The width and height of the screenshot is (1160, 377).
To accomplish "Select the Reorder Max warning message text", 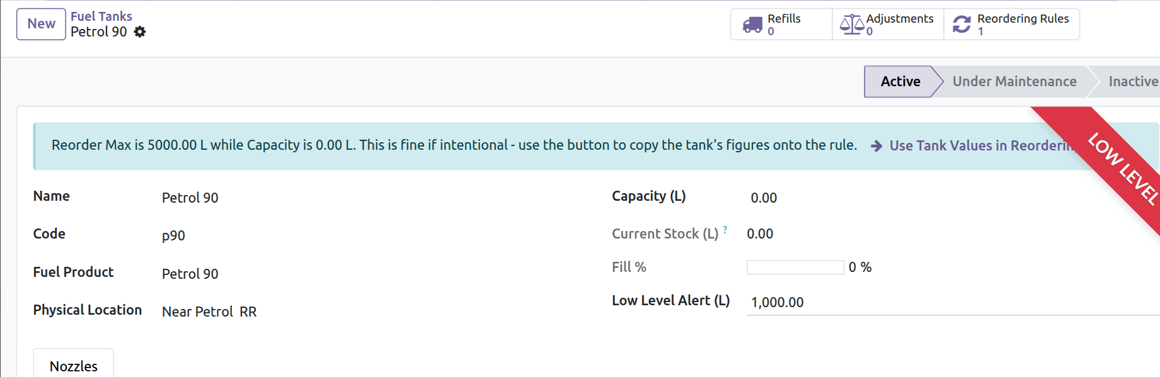I will pos(454,145).
